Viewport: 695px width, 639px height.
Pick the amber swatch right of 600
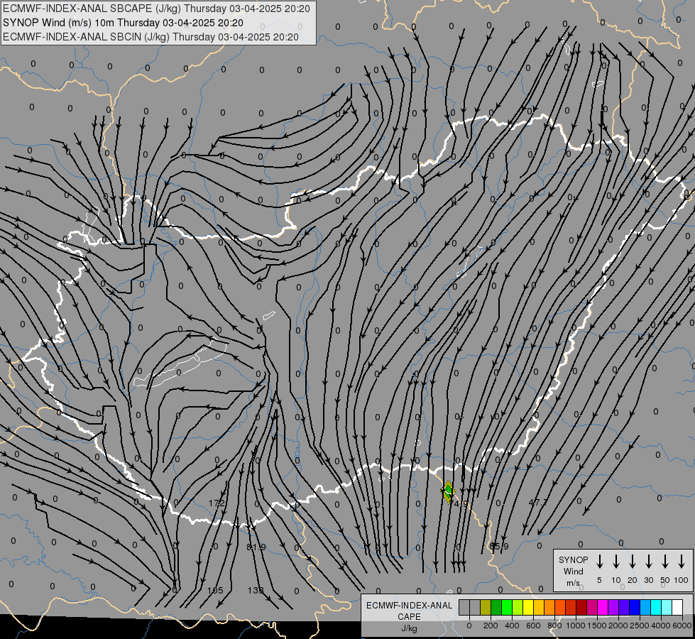click(x=539, y=607)
